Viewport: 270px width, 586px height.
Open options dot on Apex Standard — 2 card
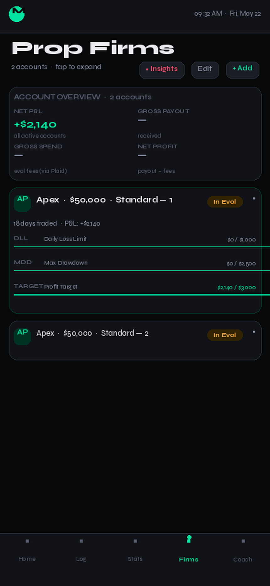pos(254,332)
